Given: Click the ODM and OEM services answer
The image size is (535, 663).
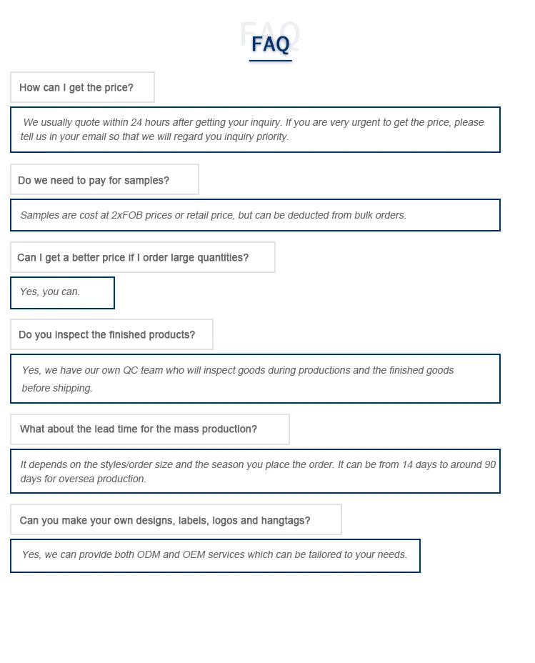Looking at the screenshot, I should pyautogui.click(x=214, y=555).
